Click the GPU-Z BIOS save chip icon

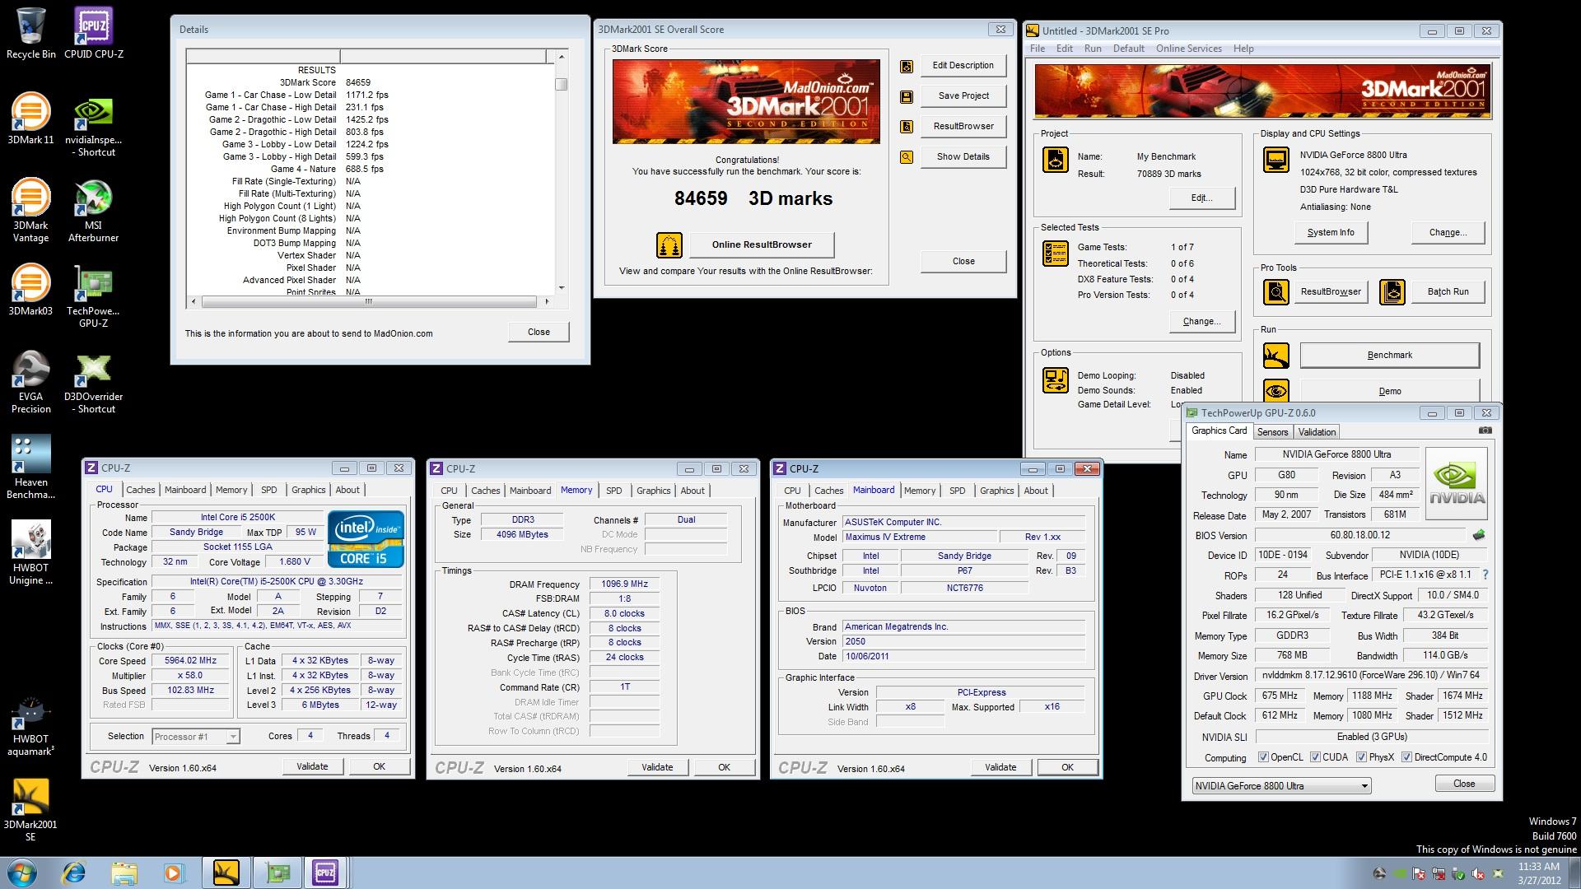[x=1480, y=535]
